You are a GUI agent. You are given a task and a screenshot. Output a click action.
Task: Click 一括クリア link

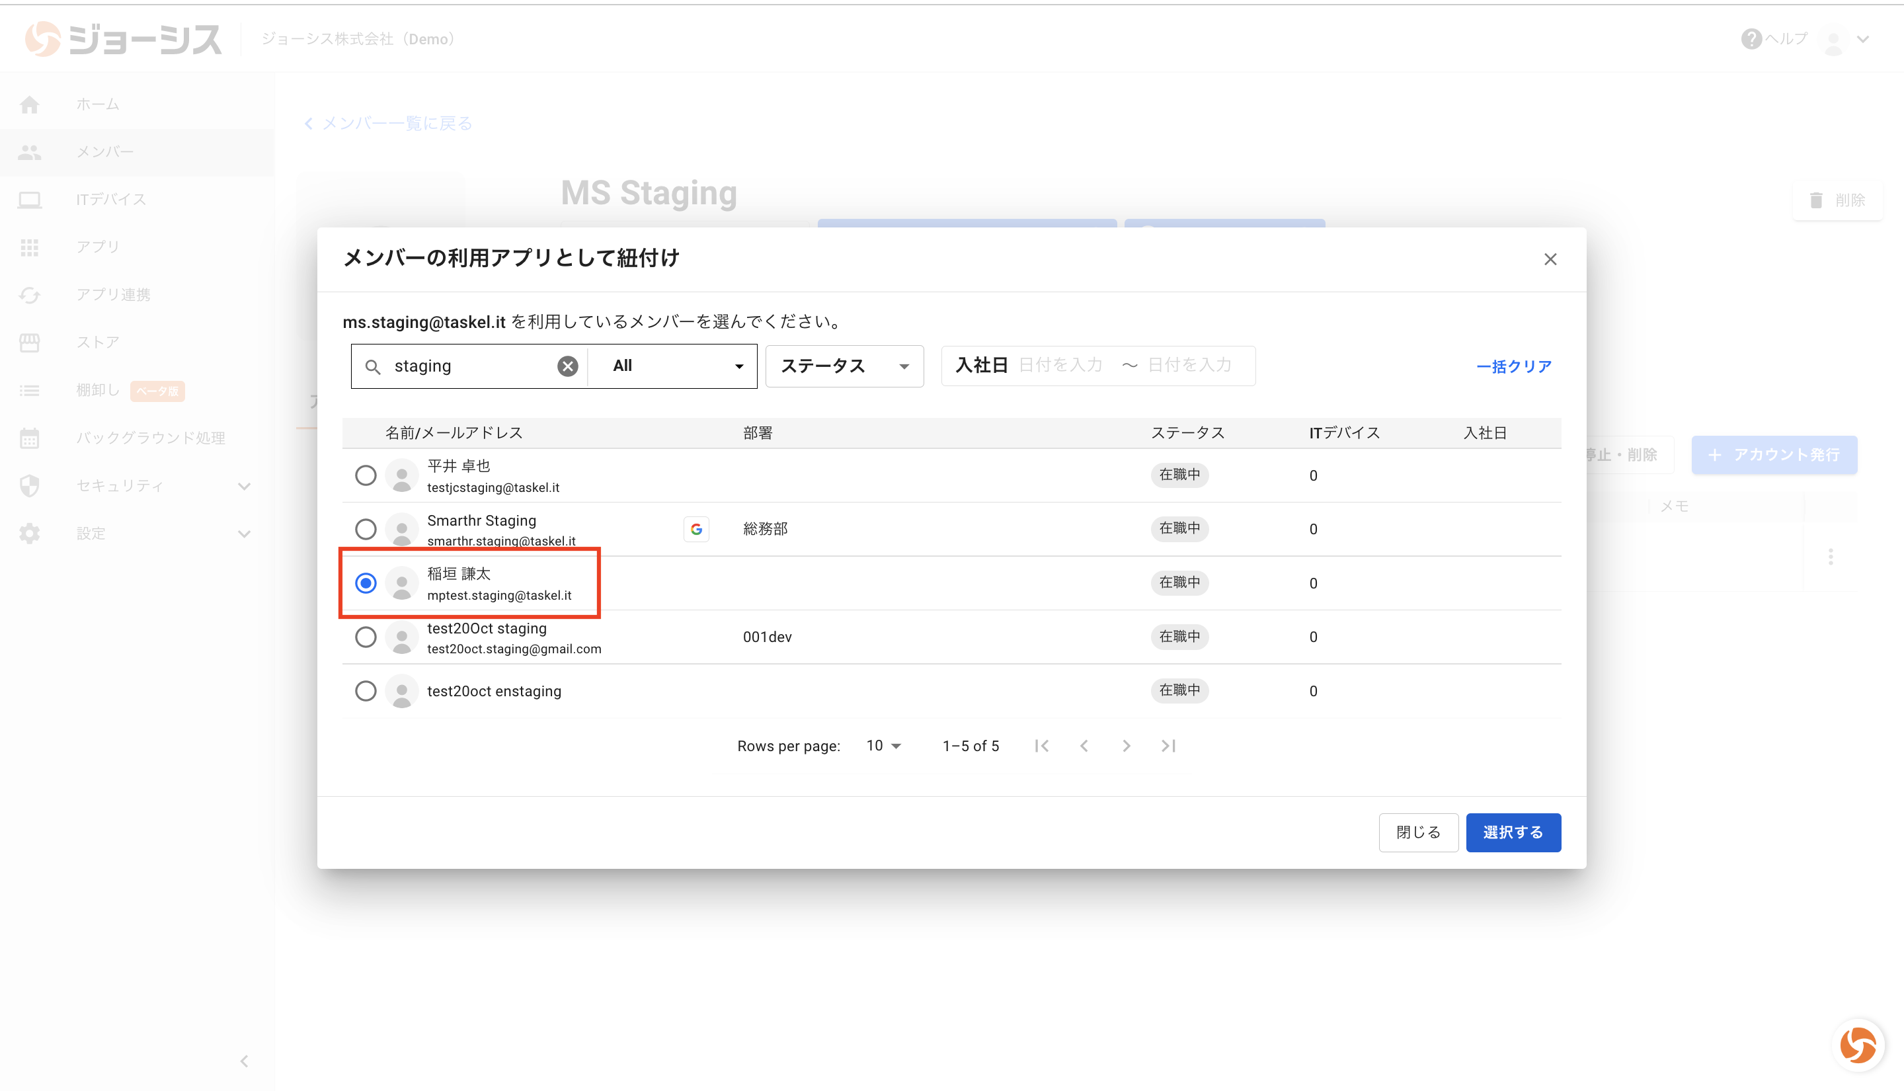pyautogui.click(x=1514, y=366)
